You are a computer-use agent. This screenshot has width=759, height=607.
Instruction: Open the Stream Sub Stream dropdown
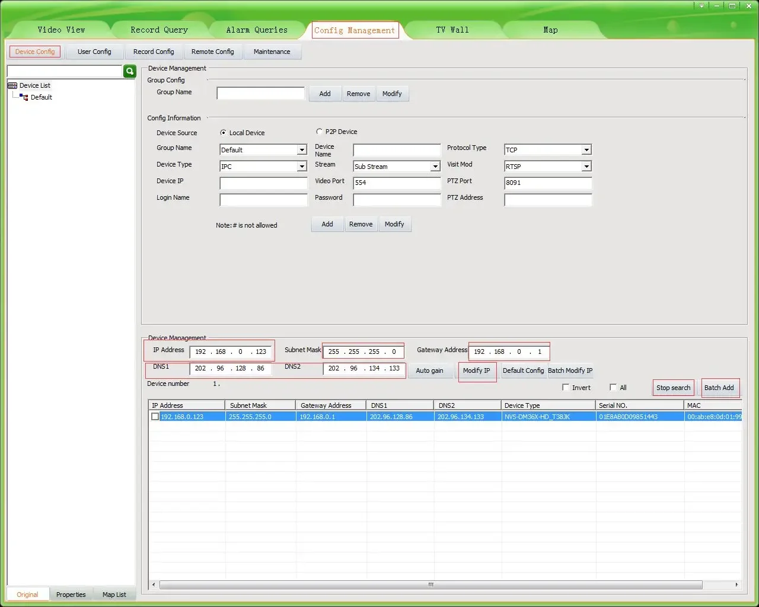point(435,167)
